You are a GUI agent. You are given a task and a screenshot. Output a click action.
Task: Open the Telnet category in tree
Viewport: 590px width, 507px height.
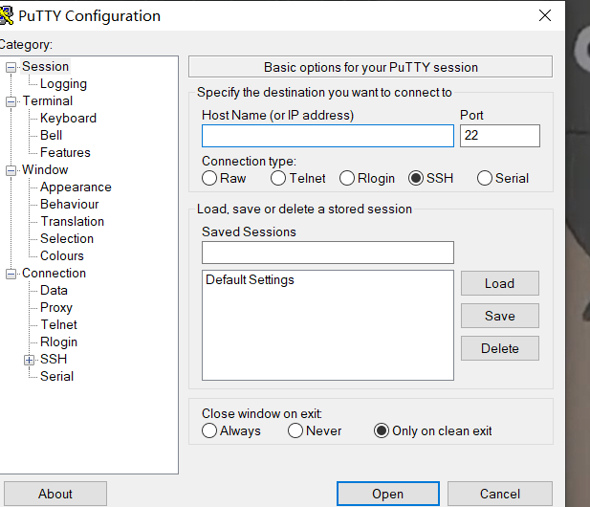[x=58, y=324]
